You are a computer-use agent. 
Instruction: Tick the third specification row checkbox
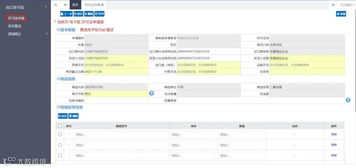coord(60,155)
